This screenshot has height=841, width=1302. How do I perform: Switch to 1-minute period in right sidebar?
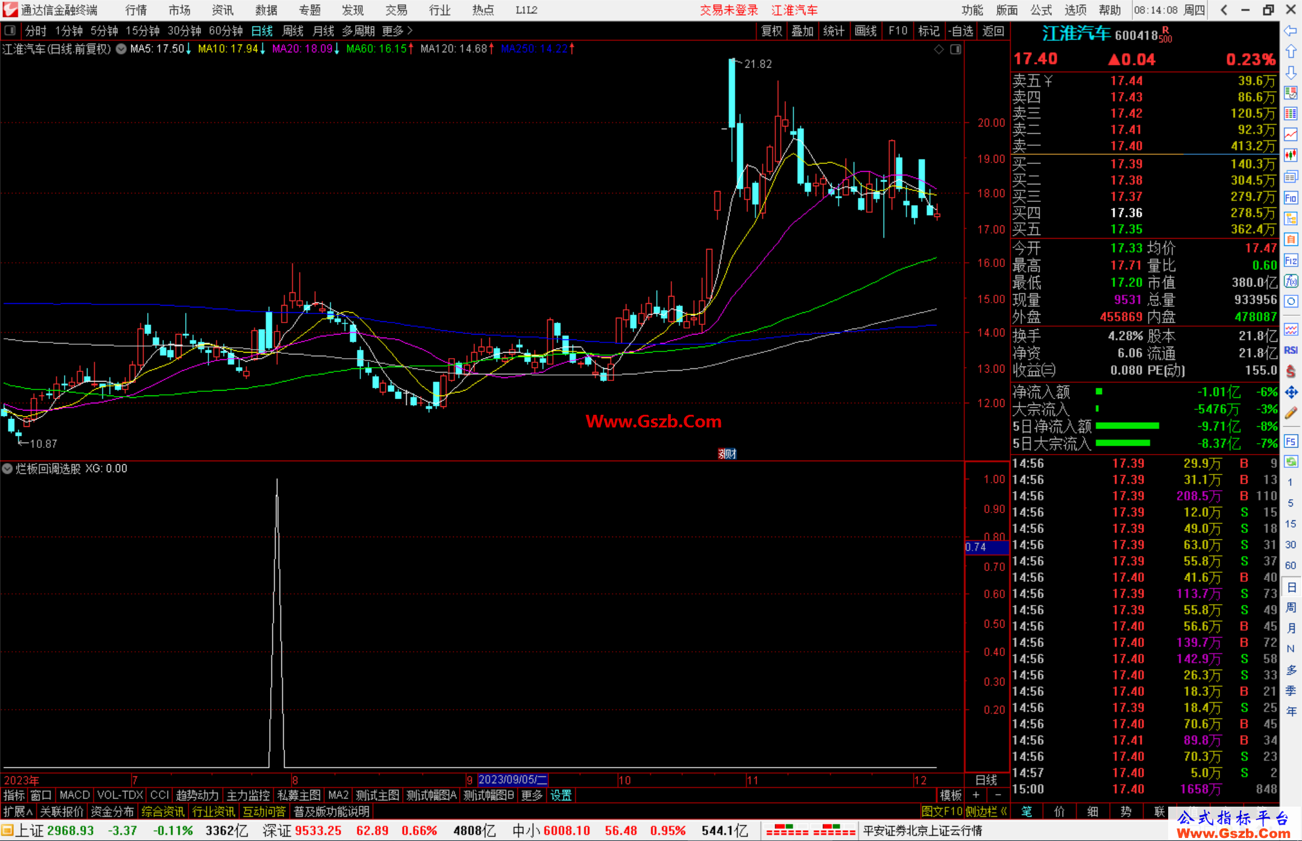point(1290,482)
